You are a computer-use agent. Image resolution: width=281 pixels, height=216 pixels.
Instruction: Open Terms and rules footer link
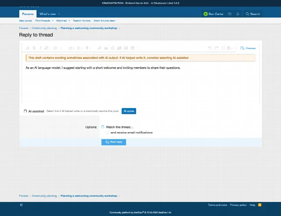click(x=217, y=205)
